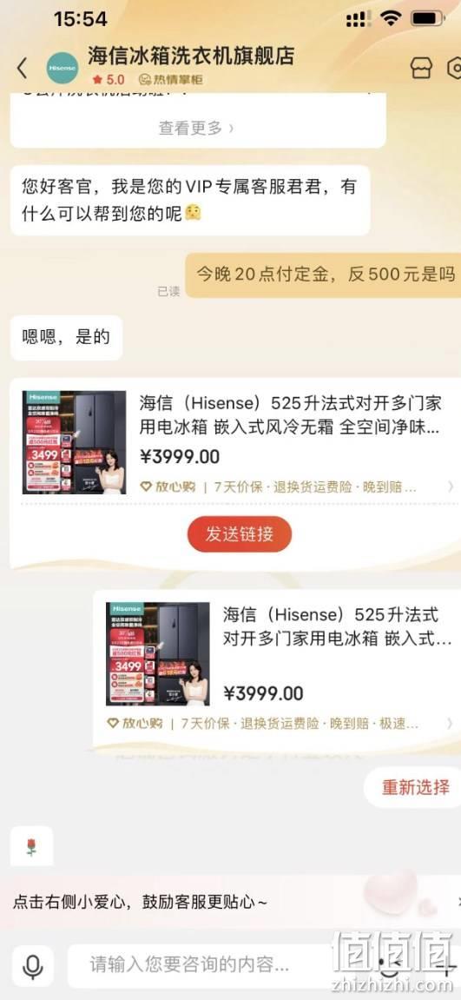The width and height of the screenshot is (461, 1000).
Task: Expand second product card guarantee chevron
Action: (451, 724)
